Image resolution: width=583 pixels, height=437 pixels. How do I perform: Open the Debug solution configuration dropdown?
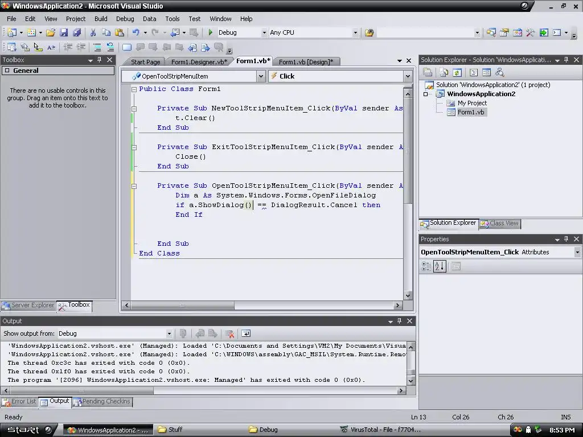(x=264, y=32)
